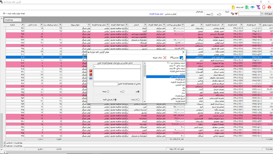Open 'تاریخ قرارداد' column filter dropdown
This screenshot has height=154, width=273.
(260, 25)
